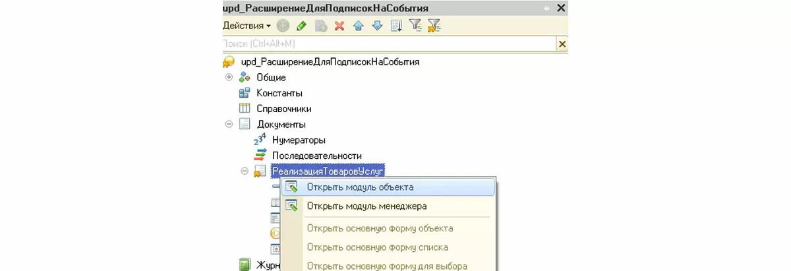Click the Общие colored spheres icon
791x271 pixels.
click(x=245, y=77)
